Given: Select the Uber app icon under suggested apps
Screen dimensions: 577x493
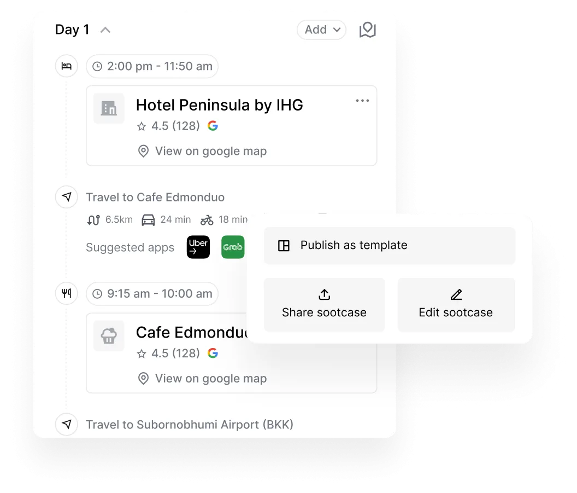Looking at the screenshot, I should [198, 247].
